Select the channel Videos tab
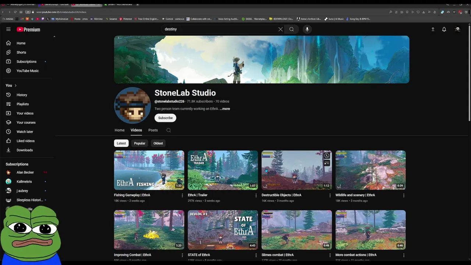Image resolution: width=471 pixels, height=265 pixels. [x=136, y=130]
